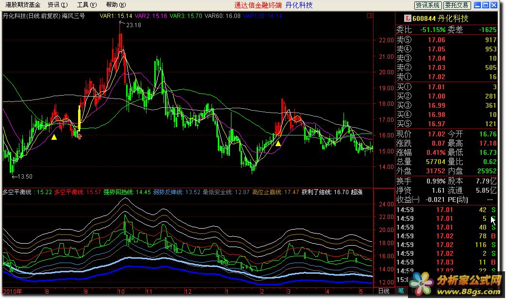The height and width of the screenshot is (299, 506).
Task: Click the red up-arrow buy signal marker near September
Action: pyautogui.click(x=80, y=136)
